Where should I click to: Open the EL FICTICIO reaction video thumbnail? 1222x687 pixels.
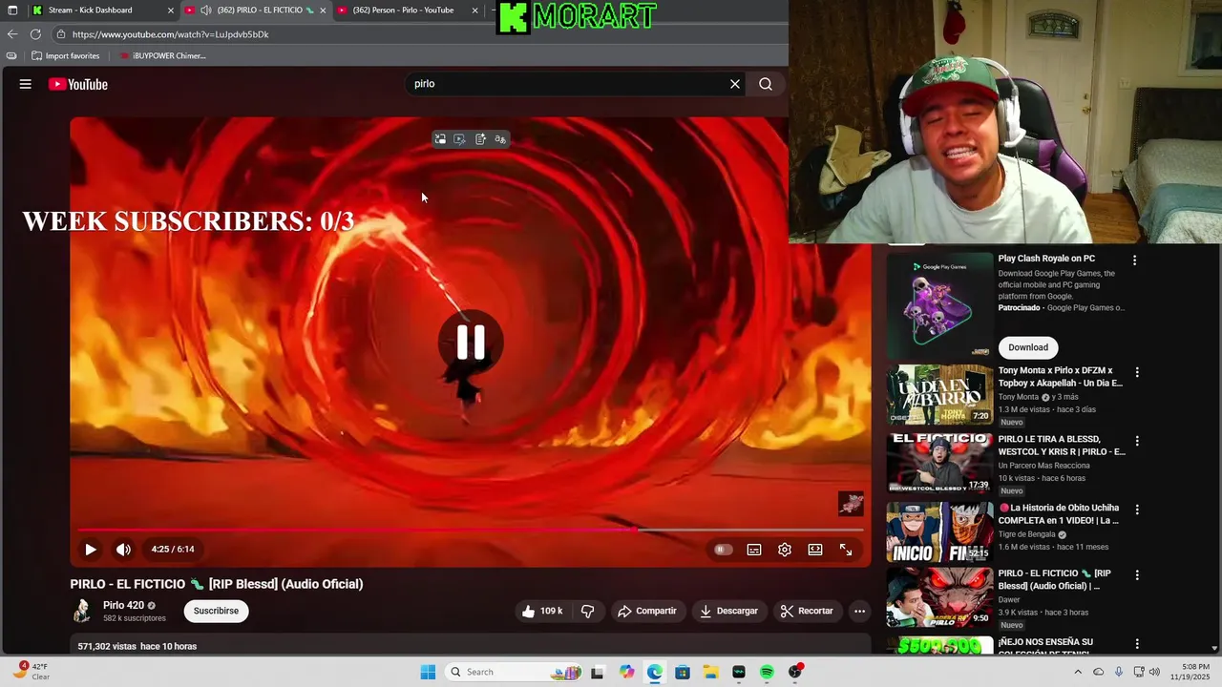point(939,463)
